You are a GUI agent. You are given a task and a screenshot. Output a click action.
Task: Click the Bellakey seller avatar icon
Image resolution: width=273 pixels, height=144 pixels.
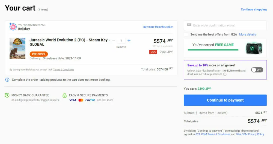pyautogui.click(x=13, y=27)
